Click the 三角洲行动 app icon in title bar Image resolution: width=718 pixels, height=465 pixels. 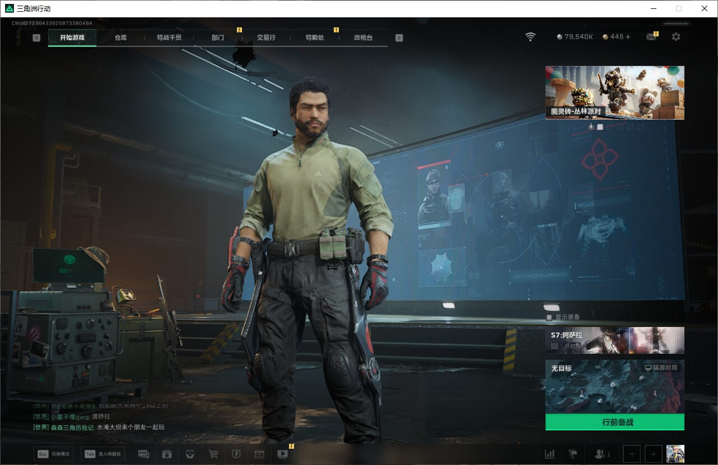9,8
